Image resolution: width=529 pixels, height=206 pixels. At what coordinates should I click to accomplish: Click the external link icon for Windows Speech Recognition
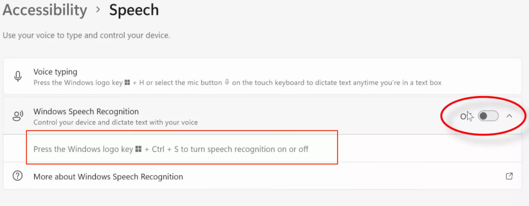pos(509,176)
